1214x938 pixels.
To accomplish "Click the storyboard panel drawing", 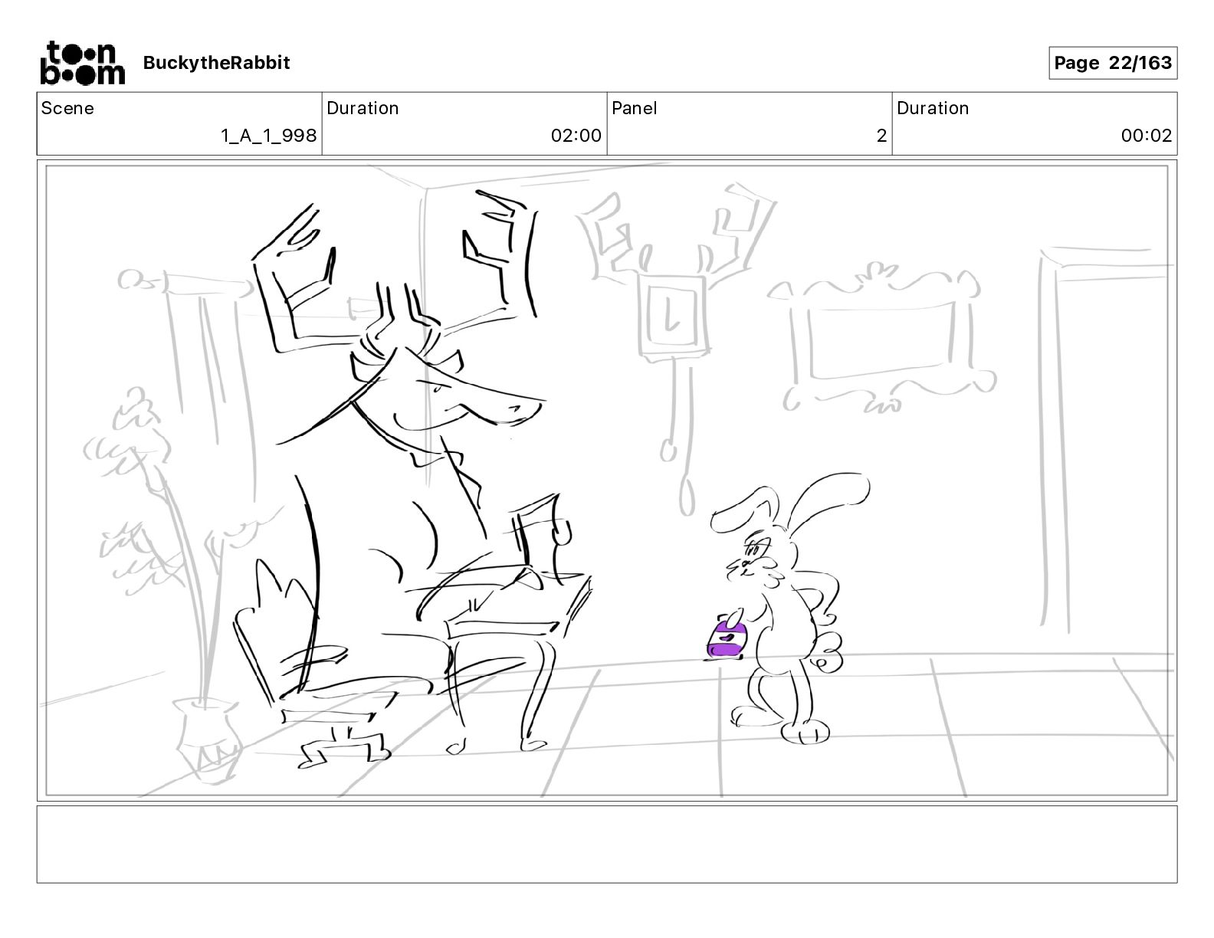I will [607, 480].
